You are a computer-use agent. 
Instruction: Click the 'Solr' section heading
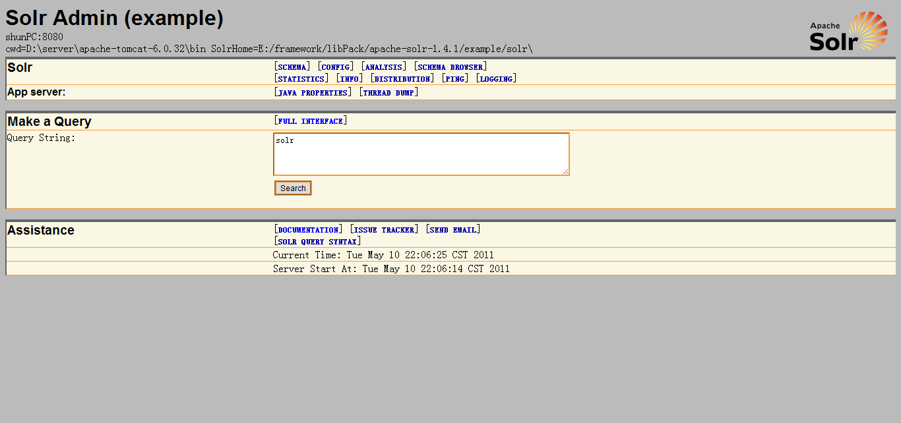(x=20, y=68)
